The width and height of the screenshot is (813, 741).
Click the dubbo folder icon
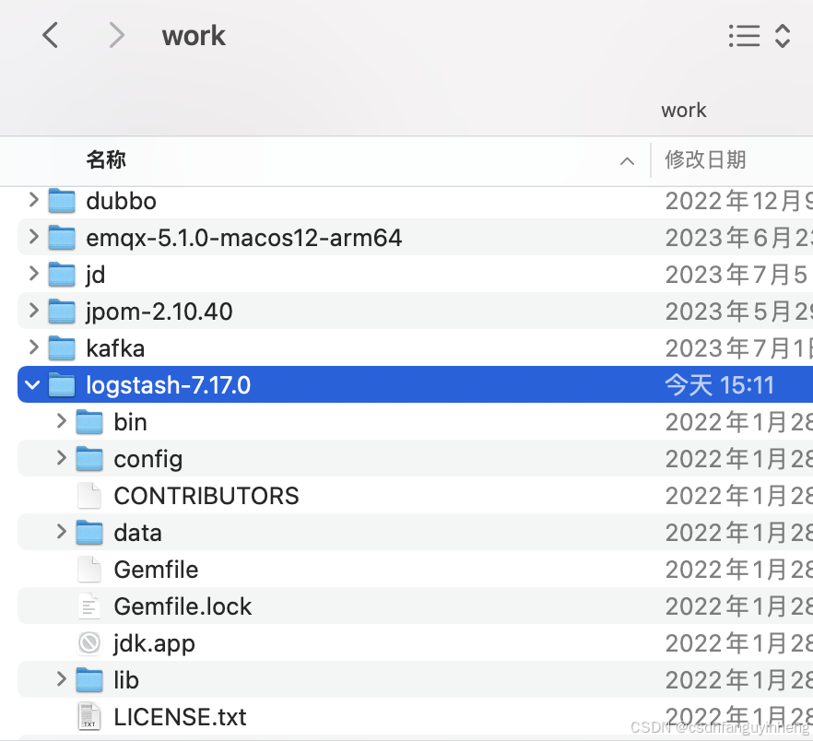[x=62, y=201]
